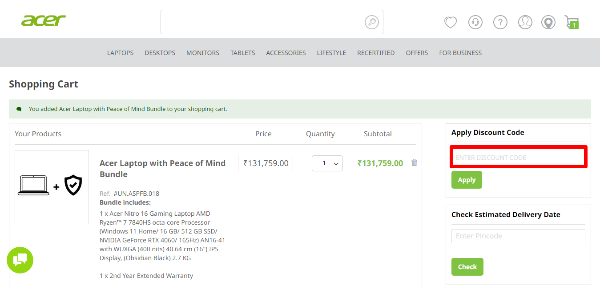The height and width of the screenshot is (289, 600).
Task: Click the search magnifier icon
Action: pyautogui.click(x=371, y=22)
